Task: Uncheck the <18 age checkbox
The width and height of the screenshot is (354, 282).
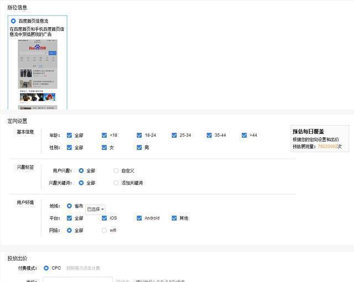Action: pos(104,135)
